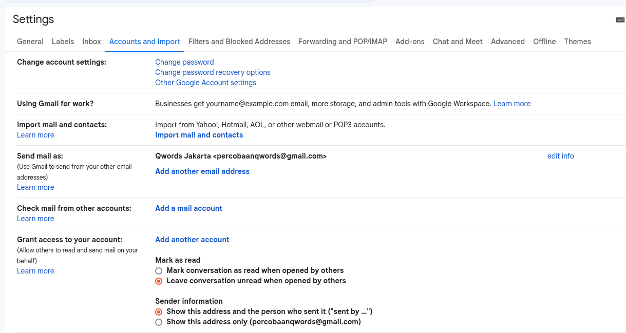
Task: Open the Chat and Meet tab
Action: (x=458, y=42)
